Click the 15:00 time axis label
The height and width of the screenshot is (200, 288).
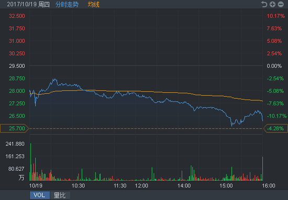(x=226, y=185)
